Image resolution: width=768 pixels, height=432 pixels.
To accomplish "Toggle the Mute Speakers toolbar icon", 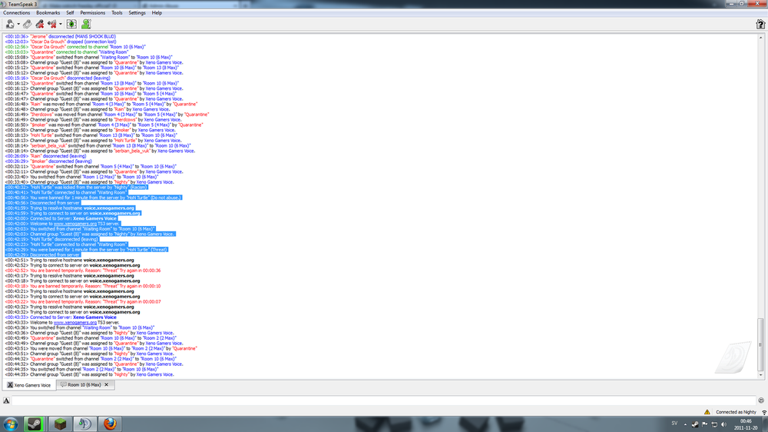I will [52, 24].
